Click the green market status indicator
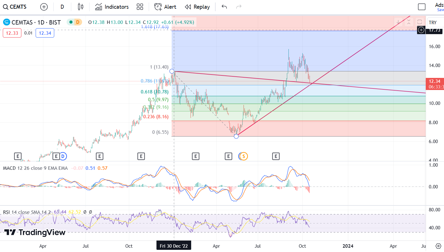444x252 pixels. click(71, 22)
